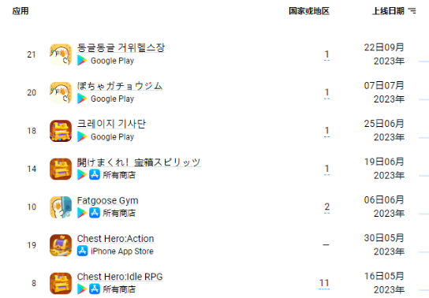
Task: Click the Fatgoose Gym app icon
Action: coord(61,207)
